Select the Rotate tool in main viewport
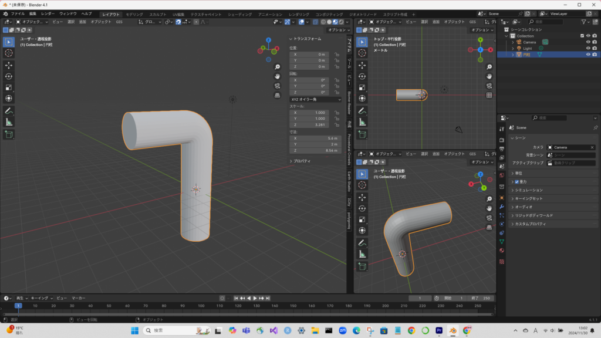Image resolution: width=601 pixels, height=338 pixels. 9,76
